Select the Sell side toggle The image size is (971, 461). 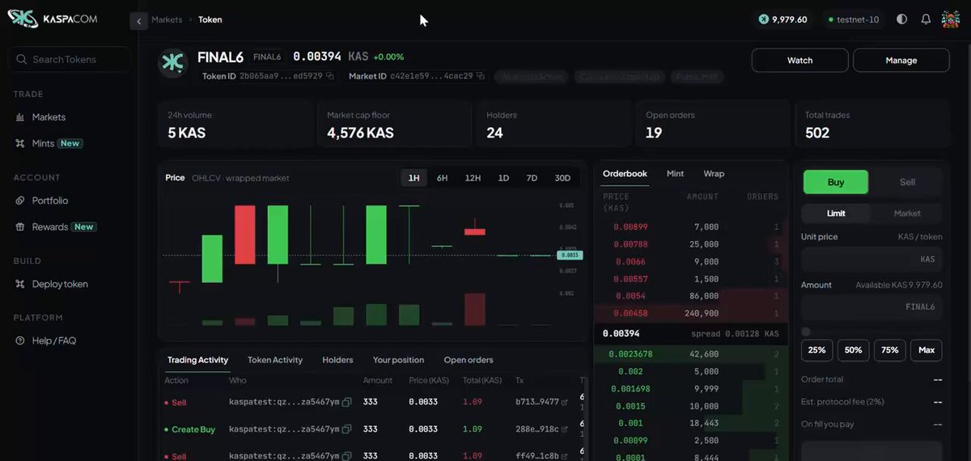pyautogui.click(x=907, y=182)
